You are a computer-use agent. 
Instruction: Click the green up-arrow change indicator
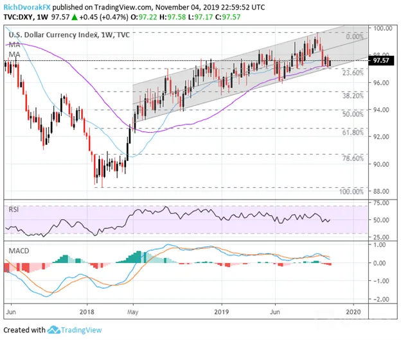tap(75, 17)
